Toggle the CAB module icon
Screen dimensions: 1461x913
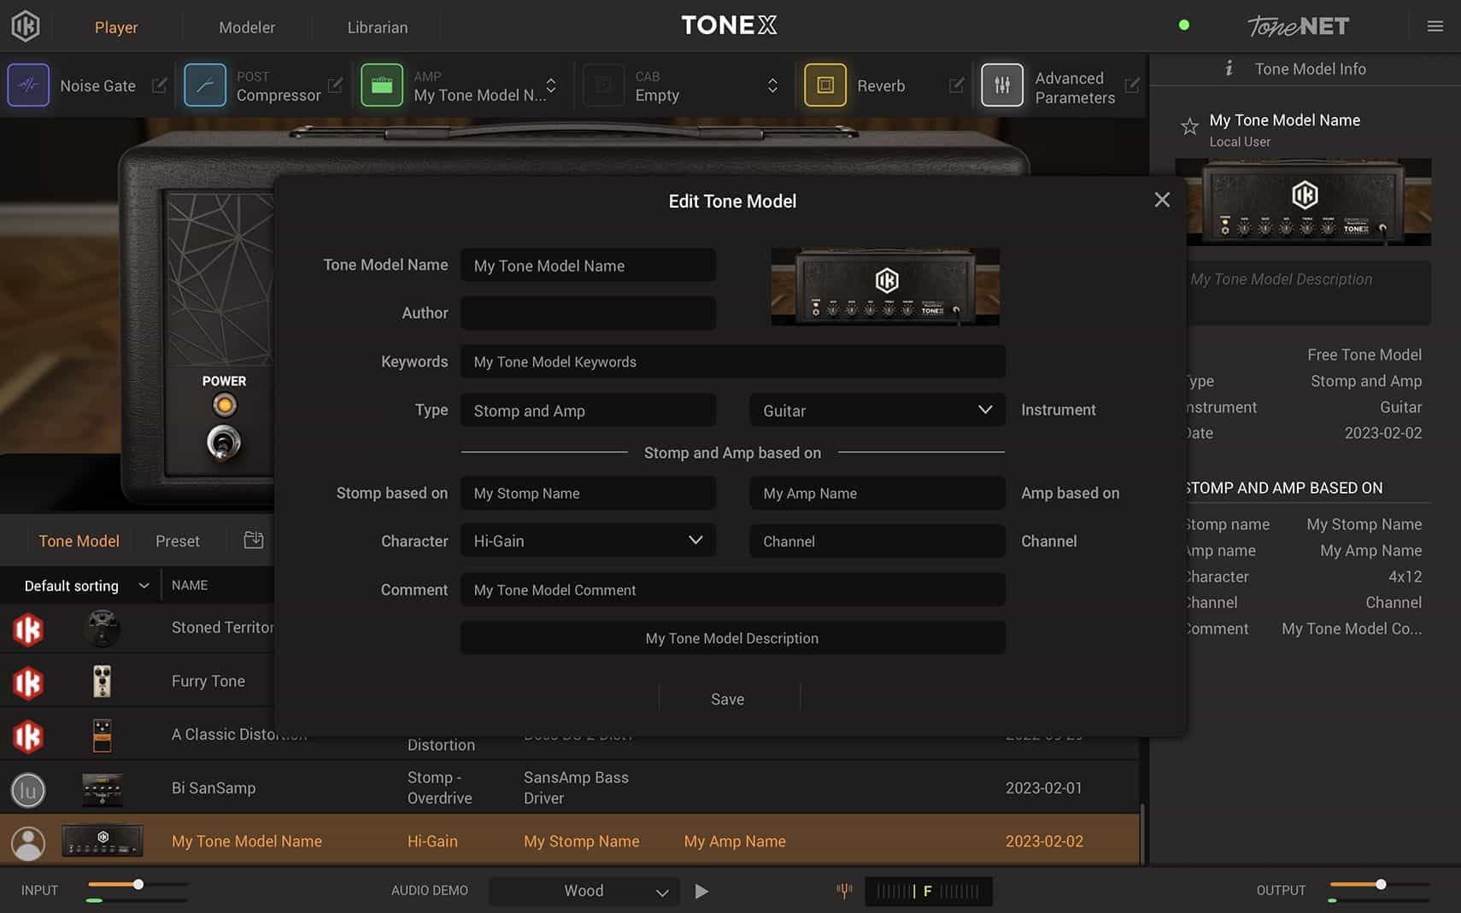point(603,85)
